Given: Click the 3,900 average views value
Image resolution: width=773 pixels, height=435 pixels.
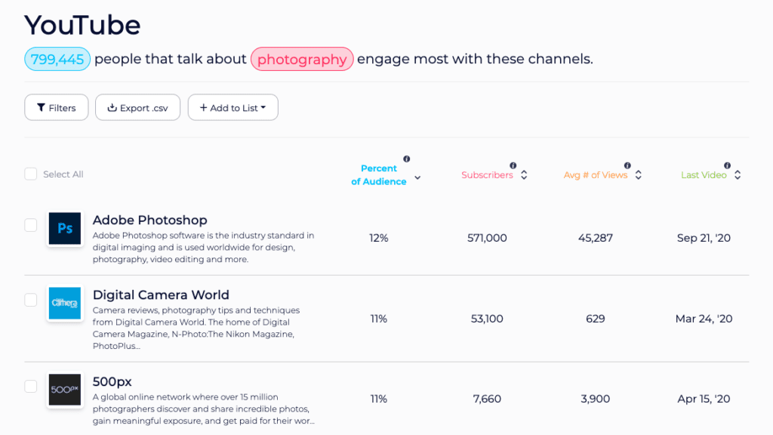Looking at the screenshot, I should [596, 399].
